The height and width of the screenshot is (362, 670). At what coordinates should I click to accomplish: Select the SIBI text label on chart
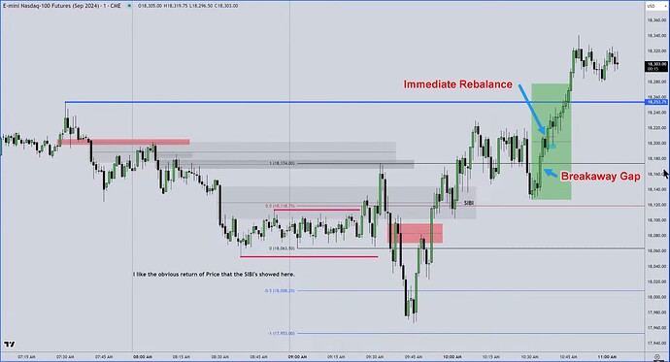[x=469, y=203]
